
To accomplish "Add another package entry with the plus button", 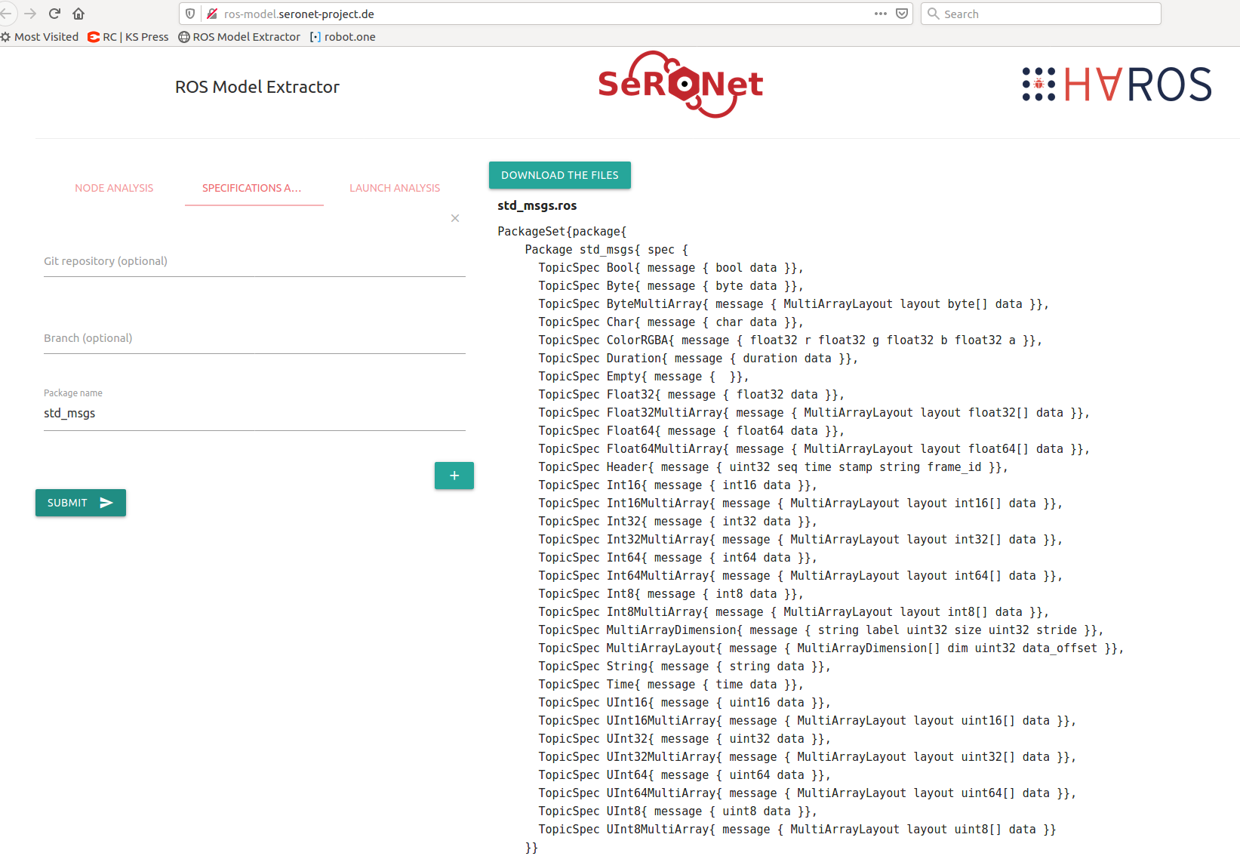I will [454, 476].
